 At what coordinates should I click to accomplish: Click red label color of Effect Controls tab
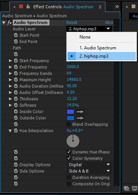(x=21, y=6)
